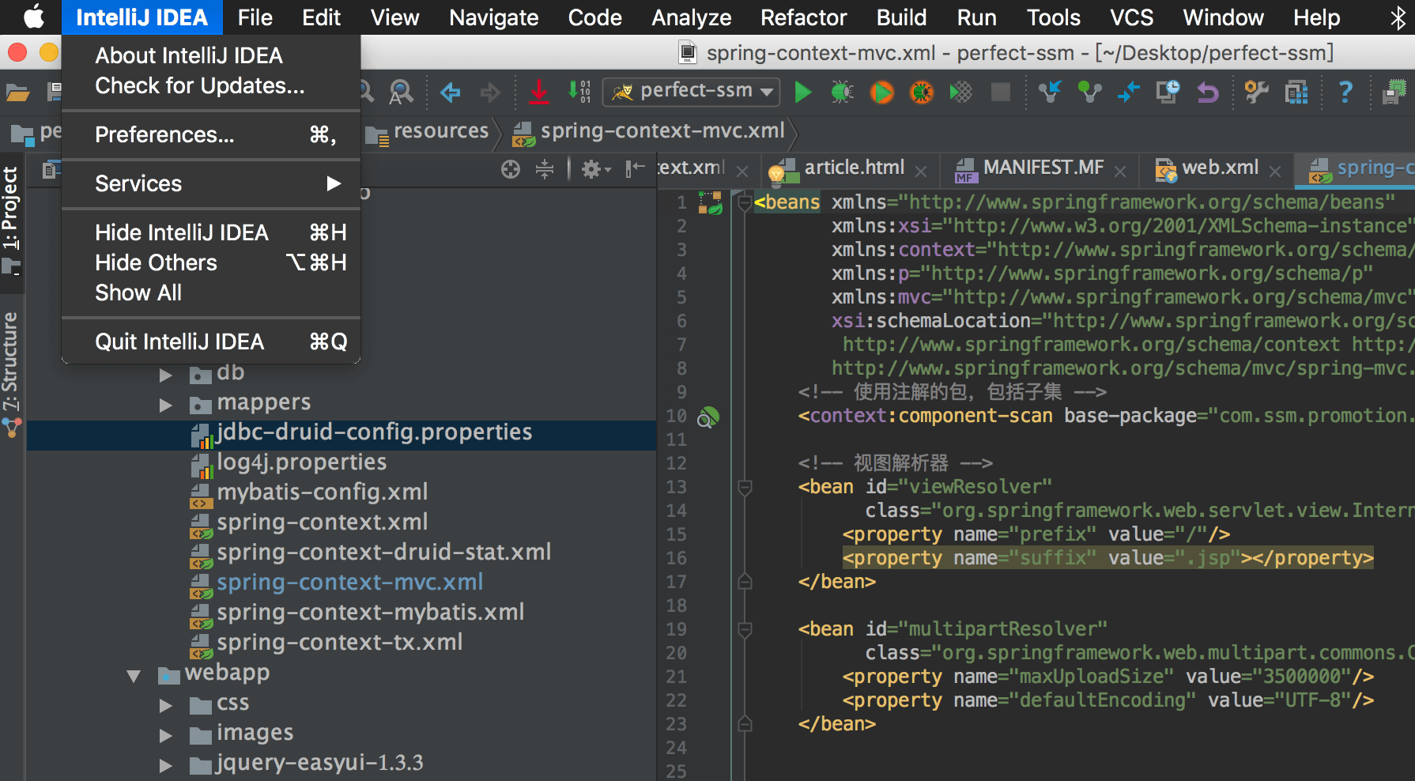Run the perfect-ssm application
This screenshot has width=1415, height=781.
point(803,92)
